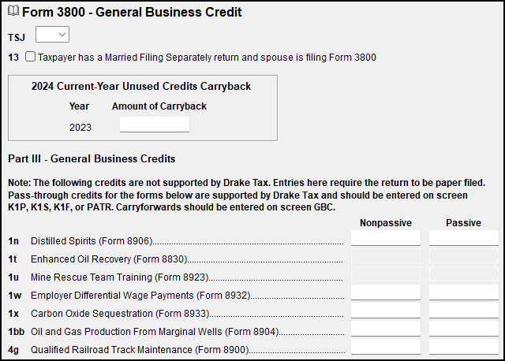505x361 pixels.
Task: Click Employer Differential Wage Payments Passive field
Action: click(464, 292)
